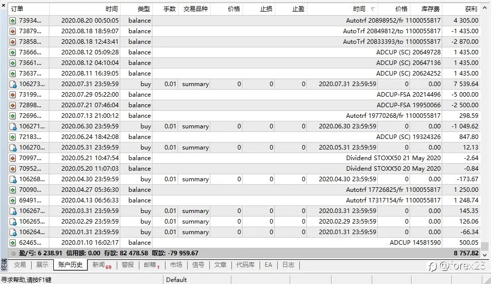Click the document icon of order 106264
Viewport: 491px width, 284px height.
coord(13,233)
